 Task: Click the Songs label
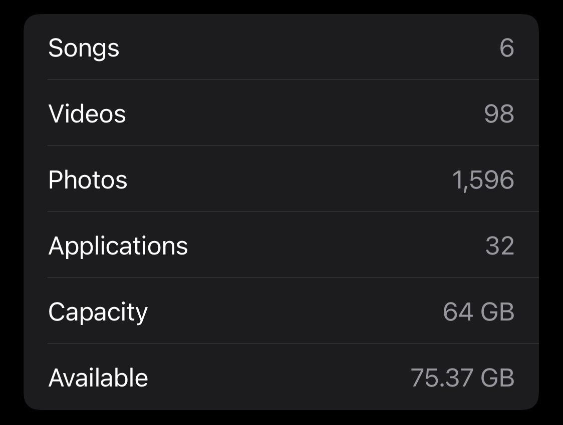point(84,48)
